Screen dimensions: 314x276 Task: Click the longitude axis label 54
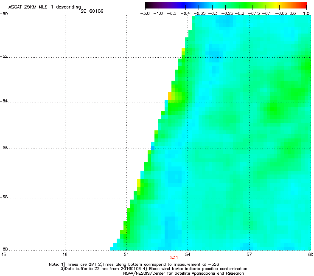pyautogui.click(x=188, y=254)
